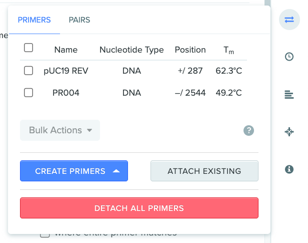
Task: Click the Position column header
Action: point(190,50)
